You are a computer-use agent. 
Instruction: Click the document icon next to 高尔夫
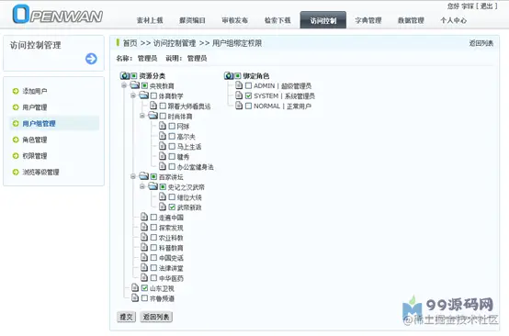163,136
